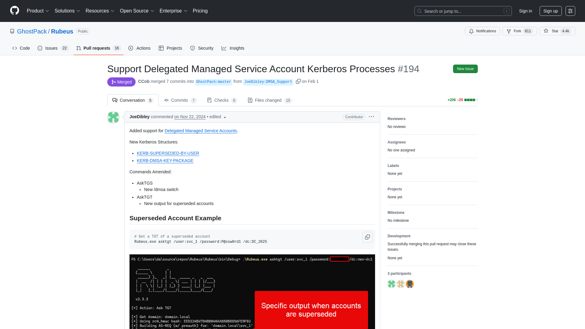This screenshot has height=329, width=585.
Task: Open the Insights tab
Action: click(x=233, y=48)
